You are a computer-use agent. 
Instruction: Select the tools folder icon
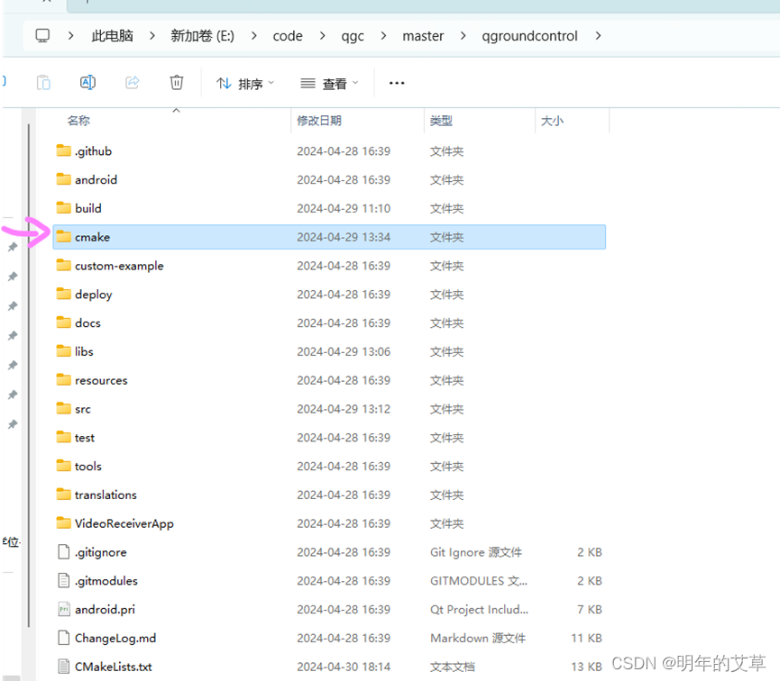coord(64,466)
